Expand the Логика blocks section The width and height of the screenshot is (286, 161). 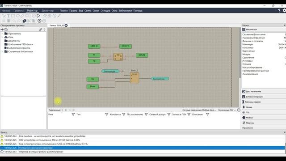[x=264, y=107]
